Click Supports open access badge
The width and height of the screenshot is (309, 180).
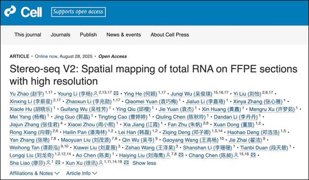[78, 12]
